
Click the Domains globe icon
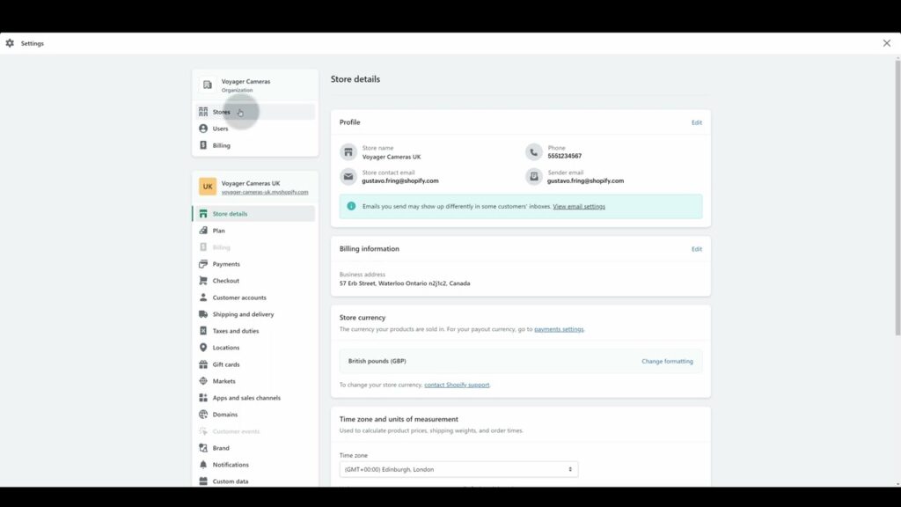coord(203,415)
